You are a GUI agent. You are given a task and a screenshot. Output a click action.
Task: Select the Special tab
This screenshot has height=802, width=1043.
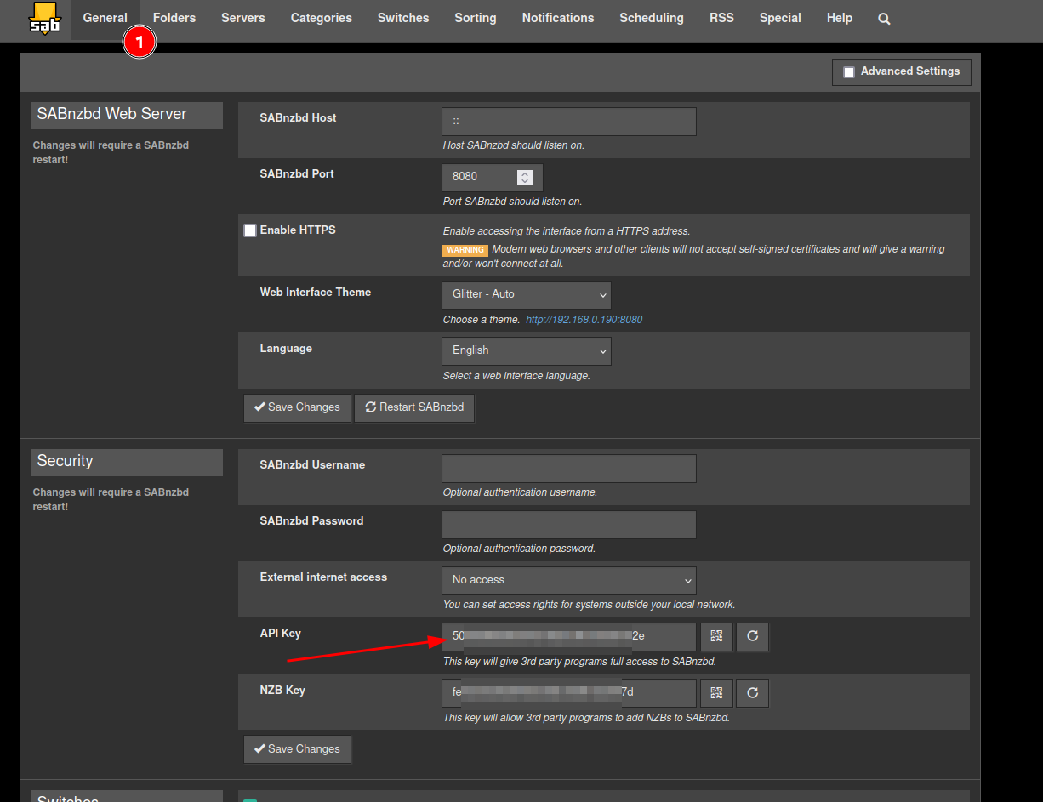tap(780, 18)
